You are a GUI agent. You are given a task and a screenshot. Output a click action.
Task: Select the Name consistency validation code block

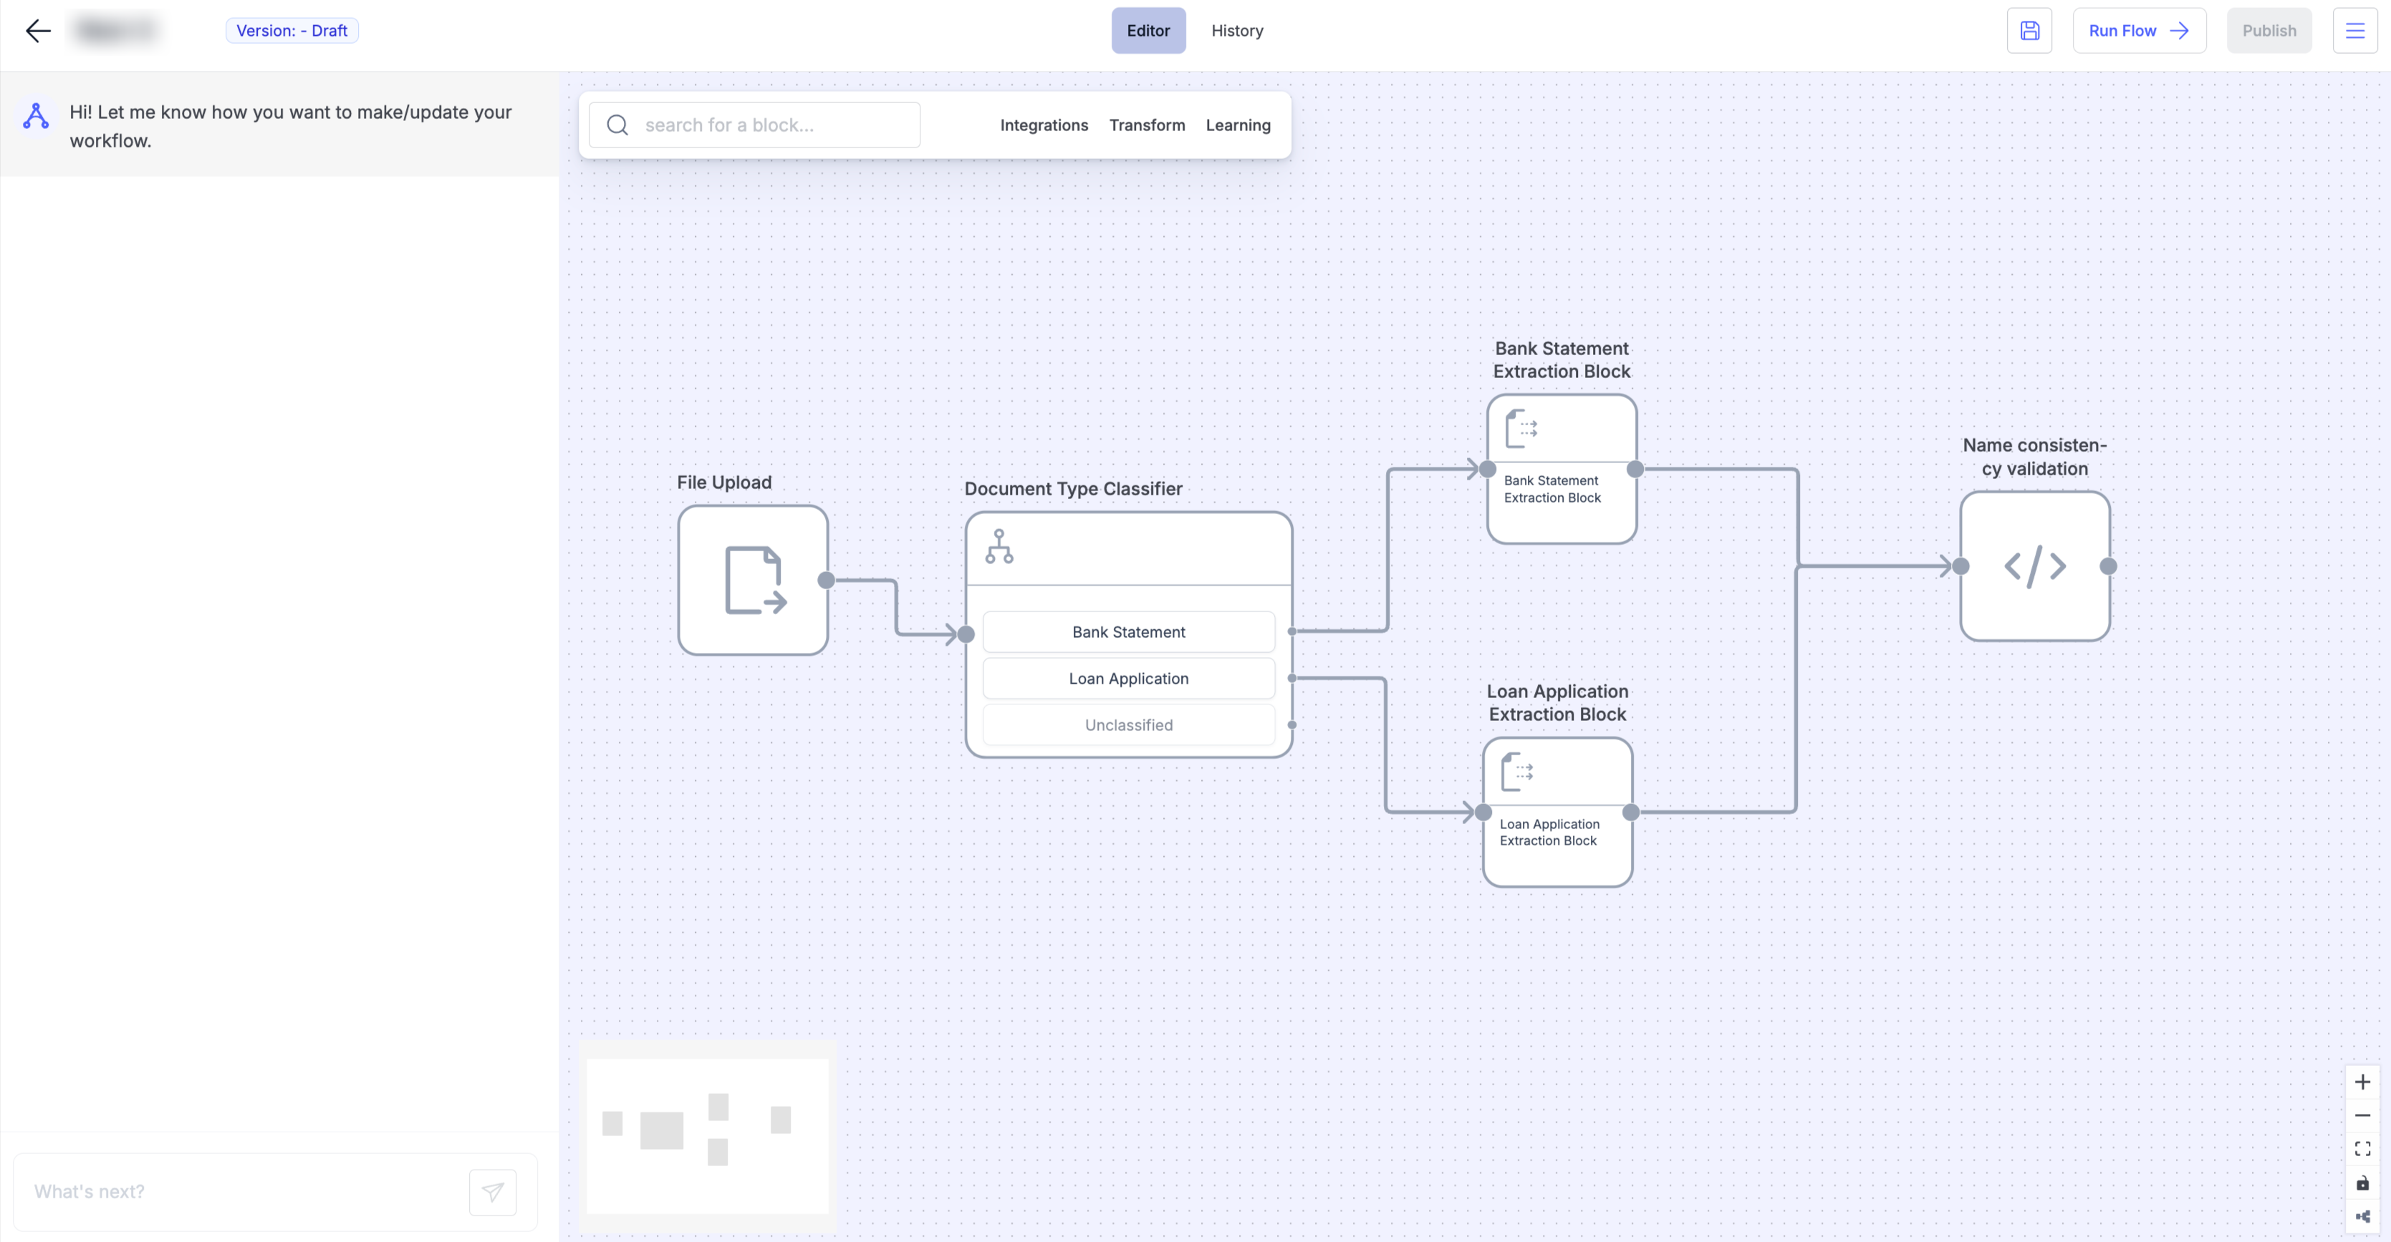click(x=2034, y=566)
